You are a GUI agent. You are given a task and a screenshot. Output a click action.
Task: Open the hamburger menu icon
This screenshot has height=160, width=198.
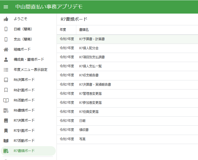[x=6, y=7]
